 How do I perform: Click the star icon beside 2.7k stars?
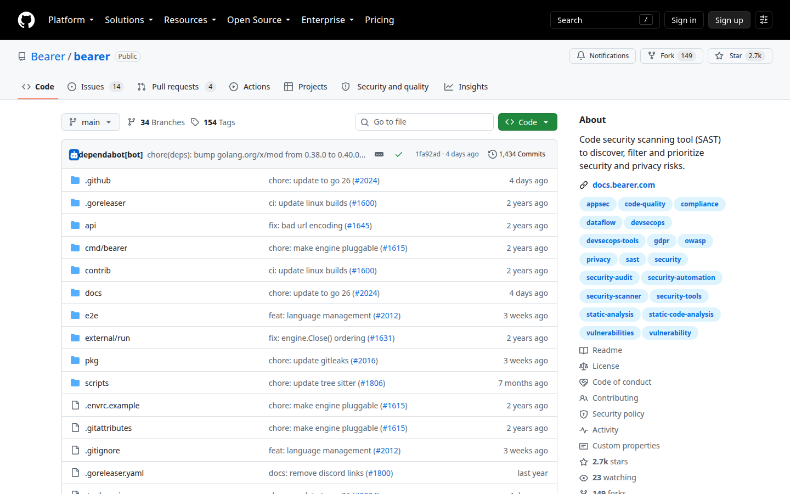tap(584, 462)
